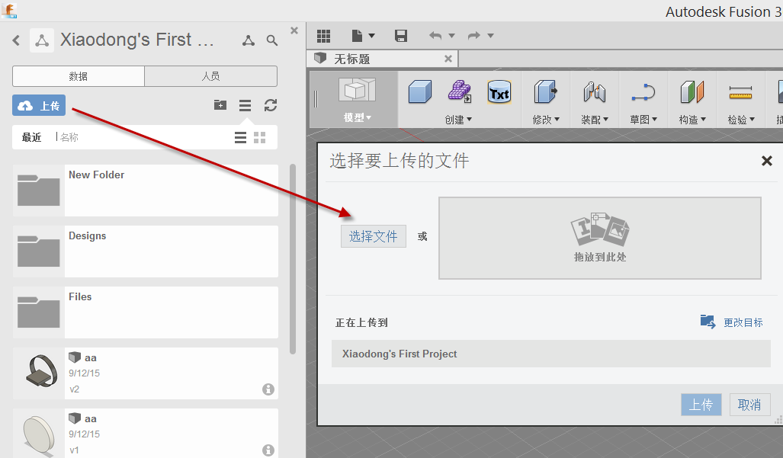Click the 选择文件 button
This screenshot has height=458, width=783.
(x=374, y=236)
